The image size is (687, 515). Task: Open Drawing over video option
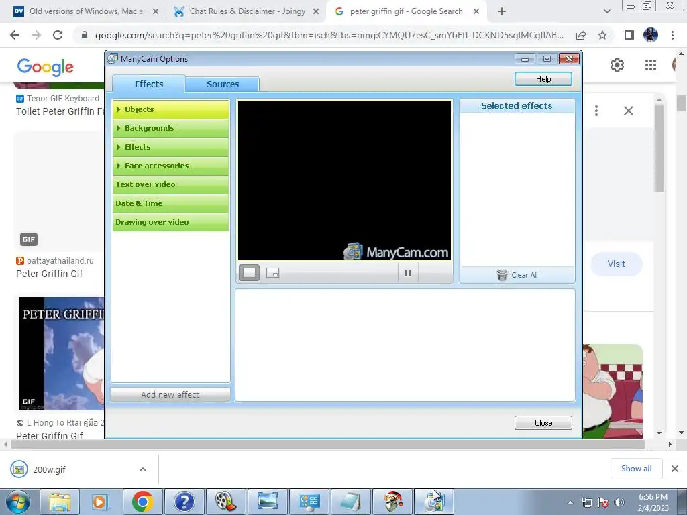coord(170,222)
